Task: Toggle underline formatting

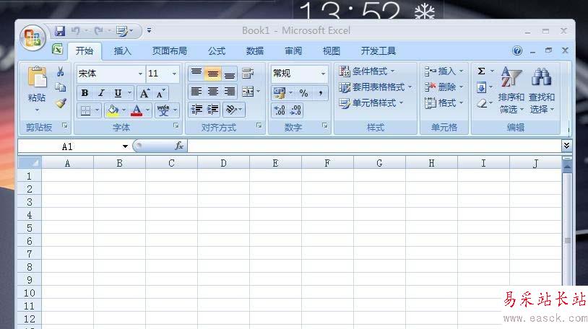Action: click(x=118, y=93)
